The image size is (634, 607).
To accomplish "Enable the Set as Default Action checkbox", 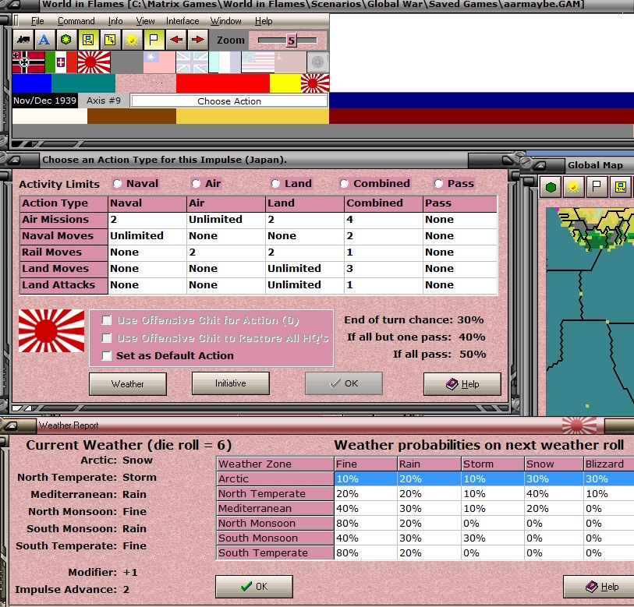I will coord(107,355).
